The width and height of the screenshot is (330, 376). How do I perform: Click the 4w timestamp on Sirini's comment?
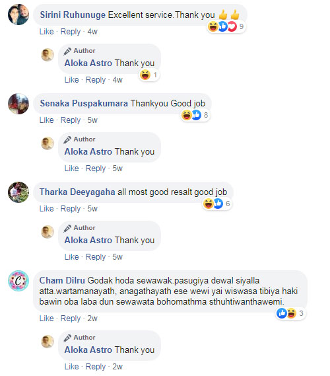pos(92,32)
